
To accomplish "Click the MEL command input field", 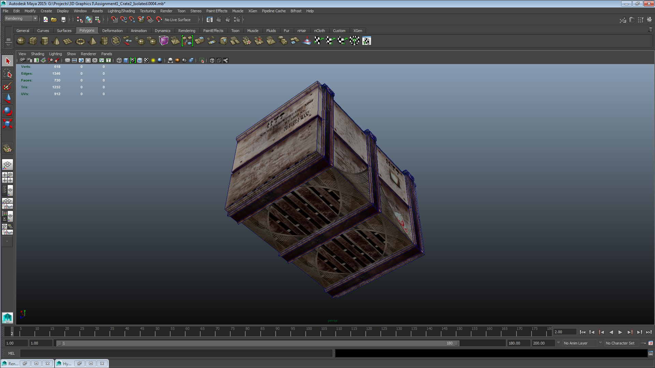I will (176, 353).
